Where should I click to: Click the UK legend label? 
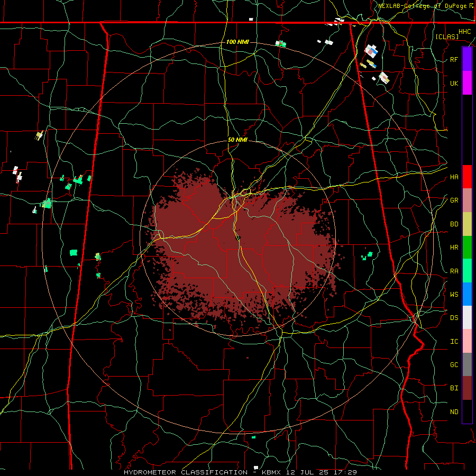454,83
